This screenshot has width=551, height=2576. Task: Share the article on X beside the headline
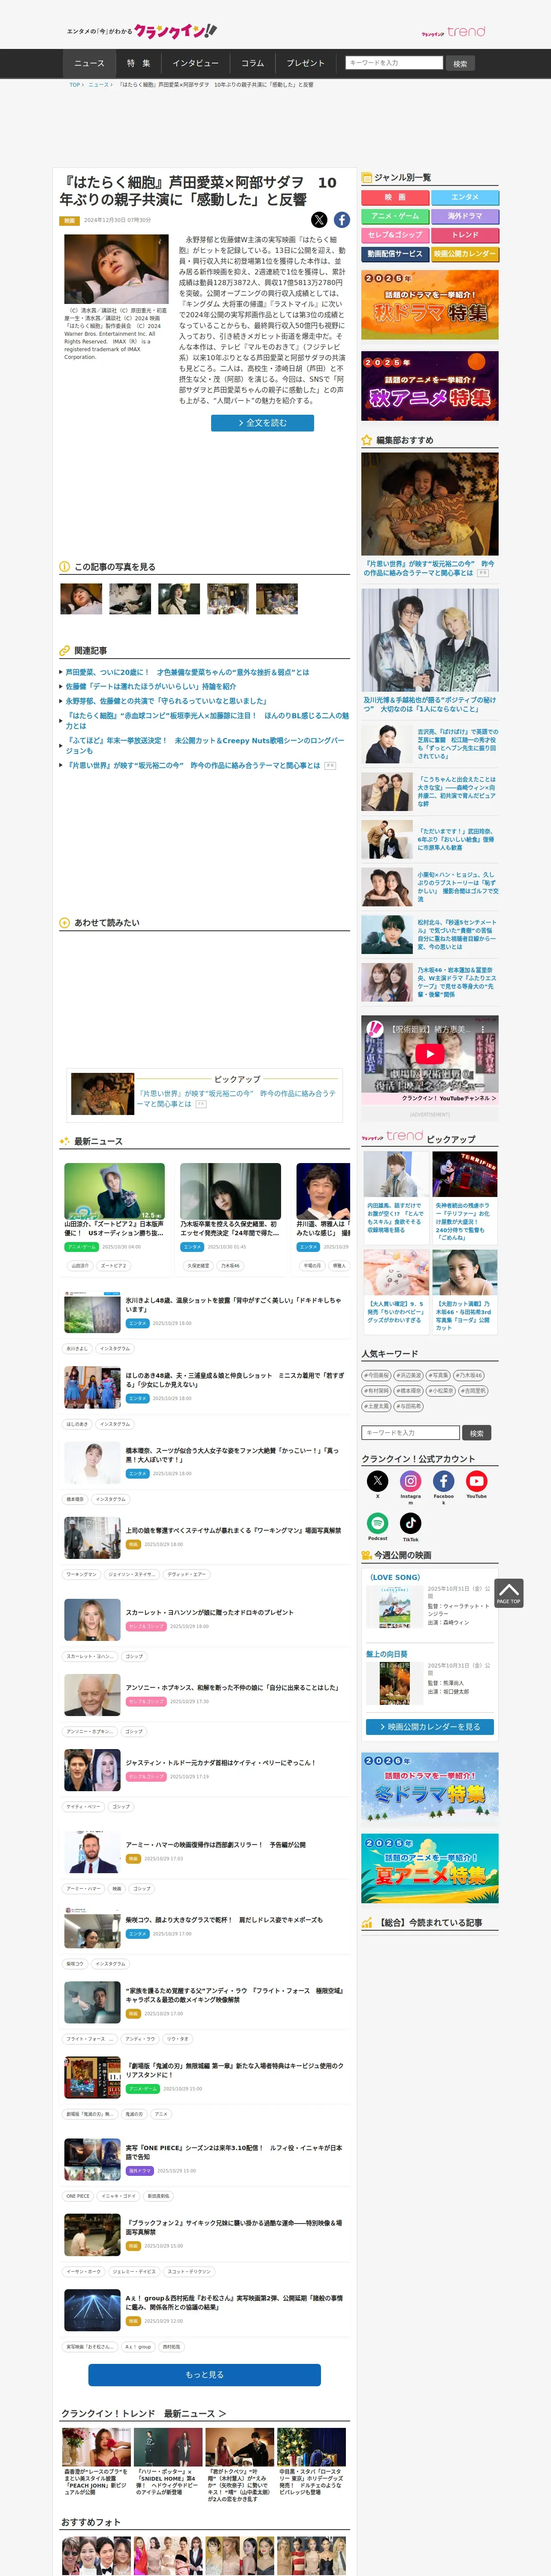319,220
